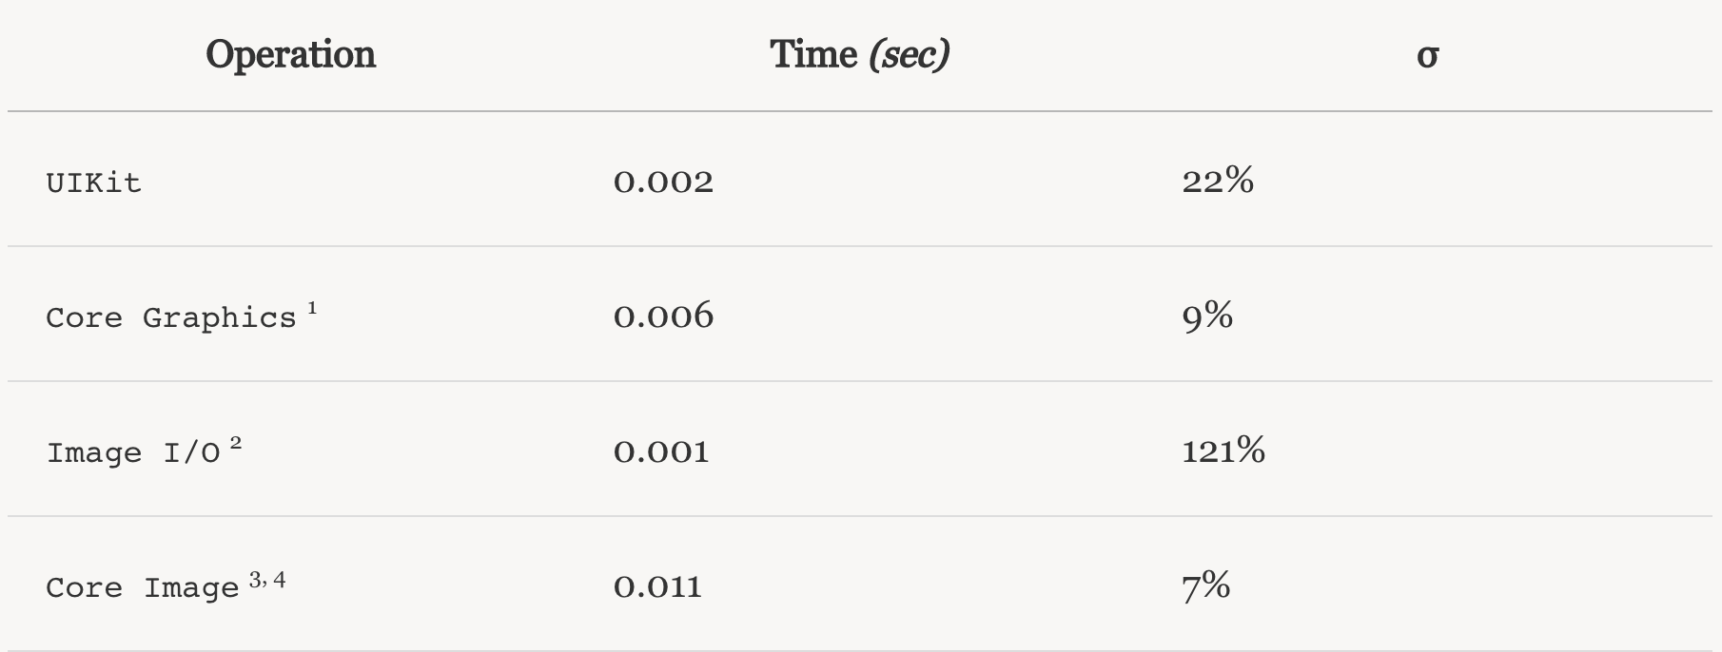Image resolution: width=1722 pixels, height=652 pixels.
Task: Select the Core Image operation cell
Action: pyautogui.click(x=143, y=587)
